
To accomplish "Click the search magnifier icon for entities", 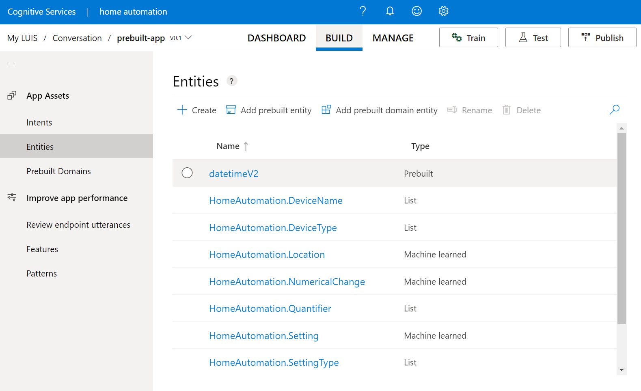I will click(x=614, y=110).
